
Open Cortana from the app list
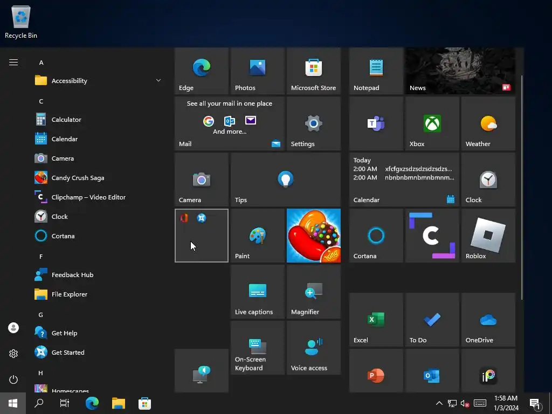point(99,236)
